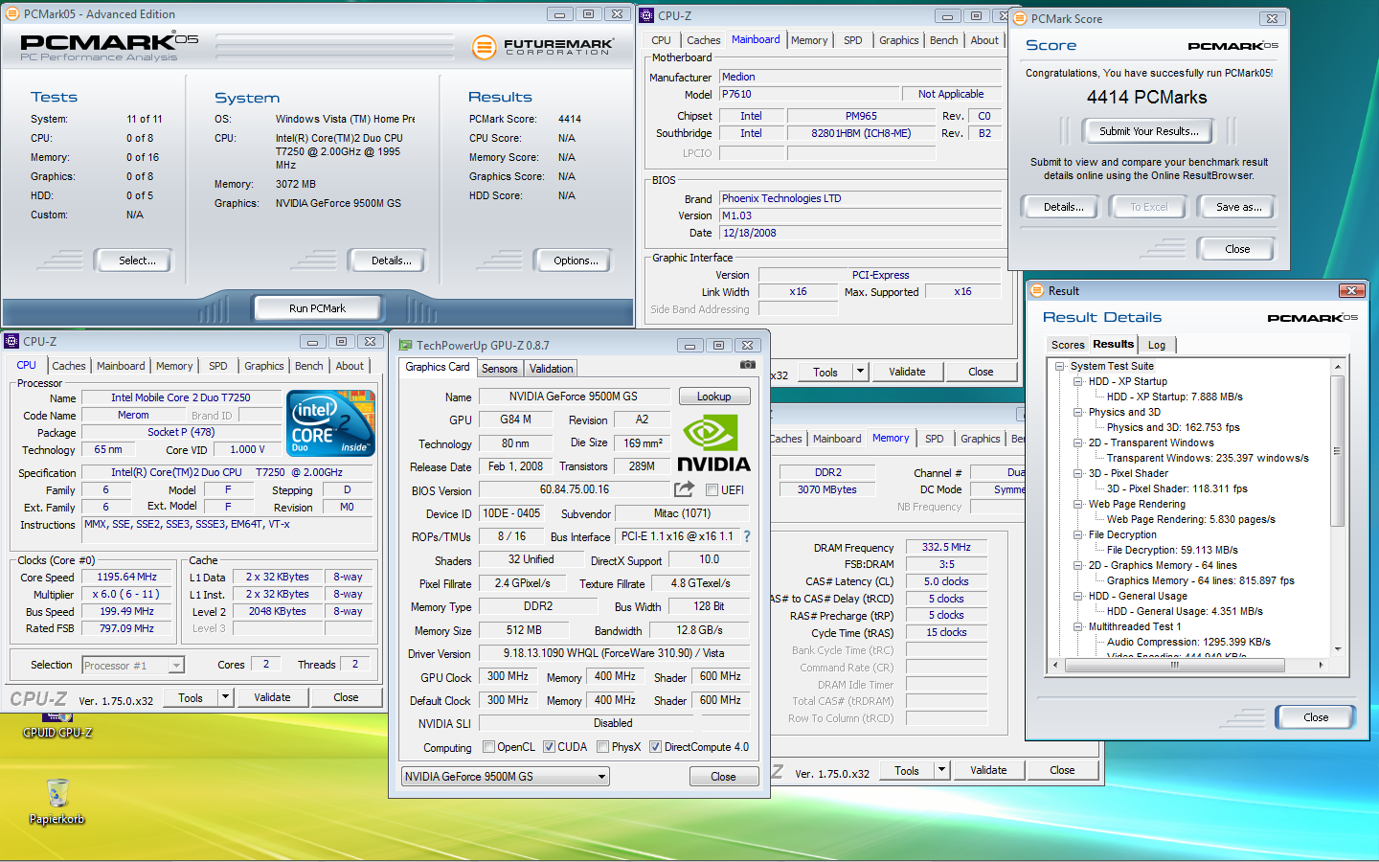The height and width of the screenshot is (862, 1379).
Task: Collapse the Multithreaded Test 1 node
Action: pos(1078,626)
